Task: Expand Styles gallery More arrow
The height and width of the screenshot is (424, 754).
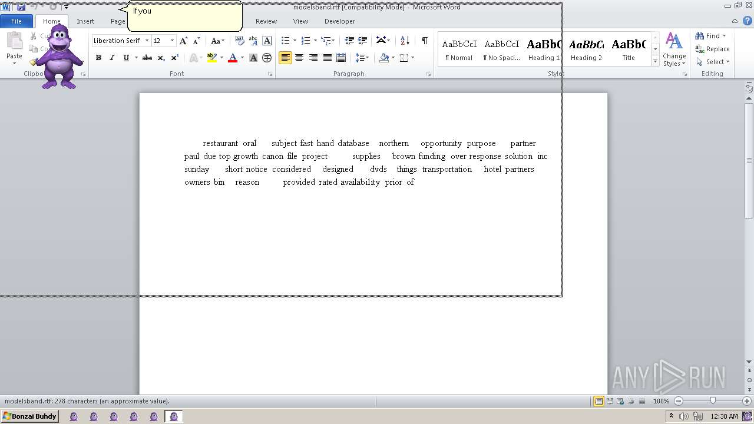Action: 655,61
